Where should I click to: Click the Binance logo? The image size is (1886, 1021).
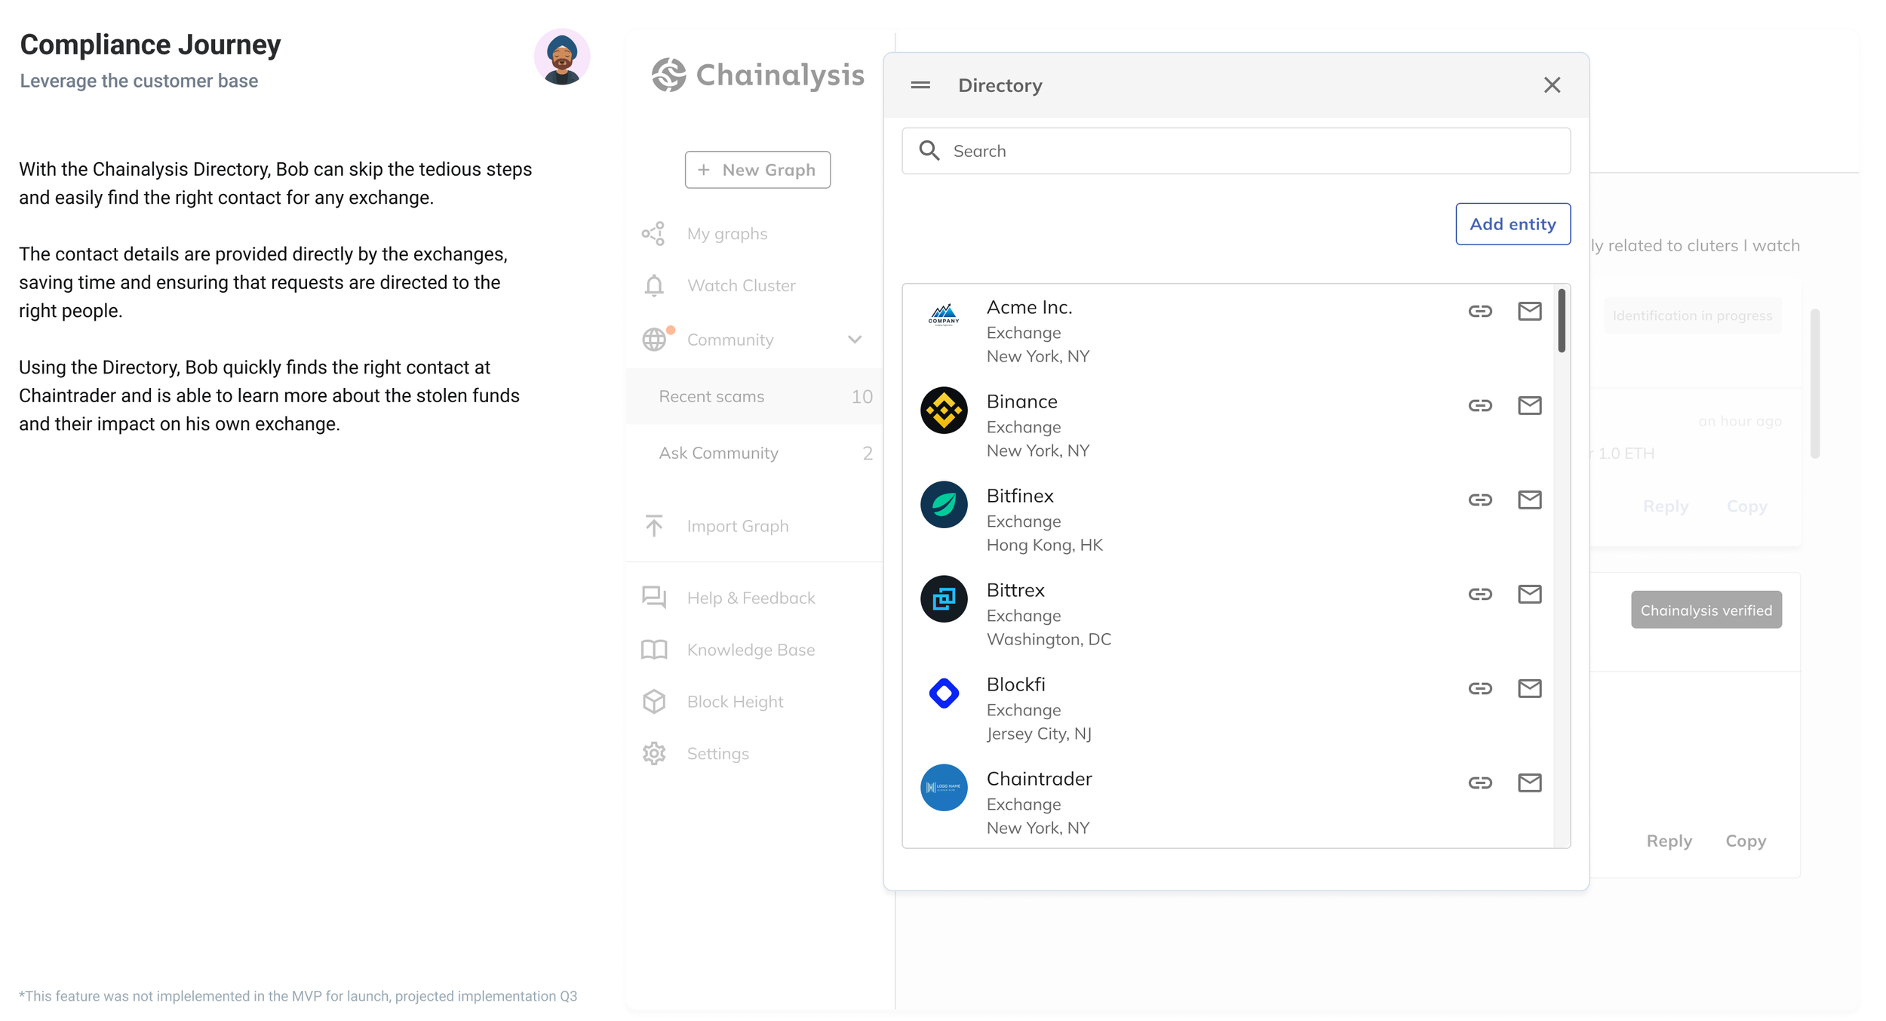click(943, 411)
